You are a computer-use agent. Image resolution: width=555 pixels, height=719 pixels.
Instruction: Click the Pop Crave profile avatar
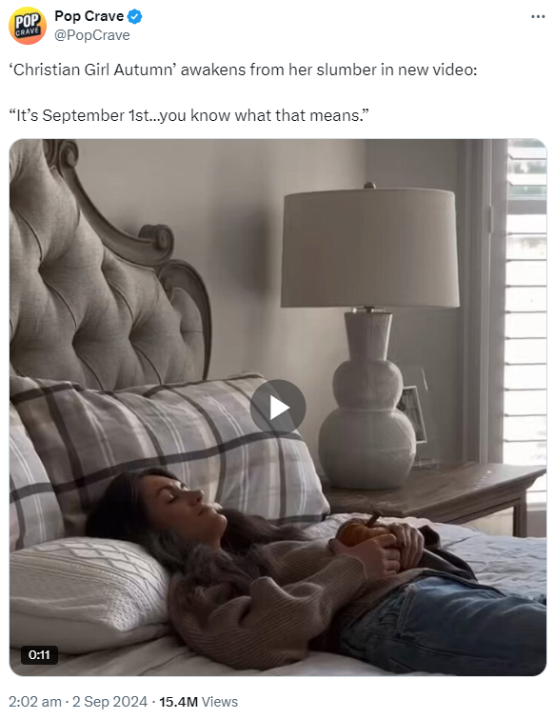tap(28, 26)
